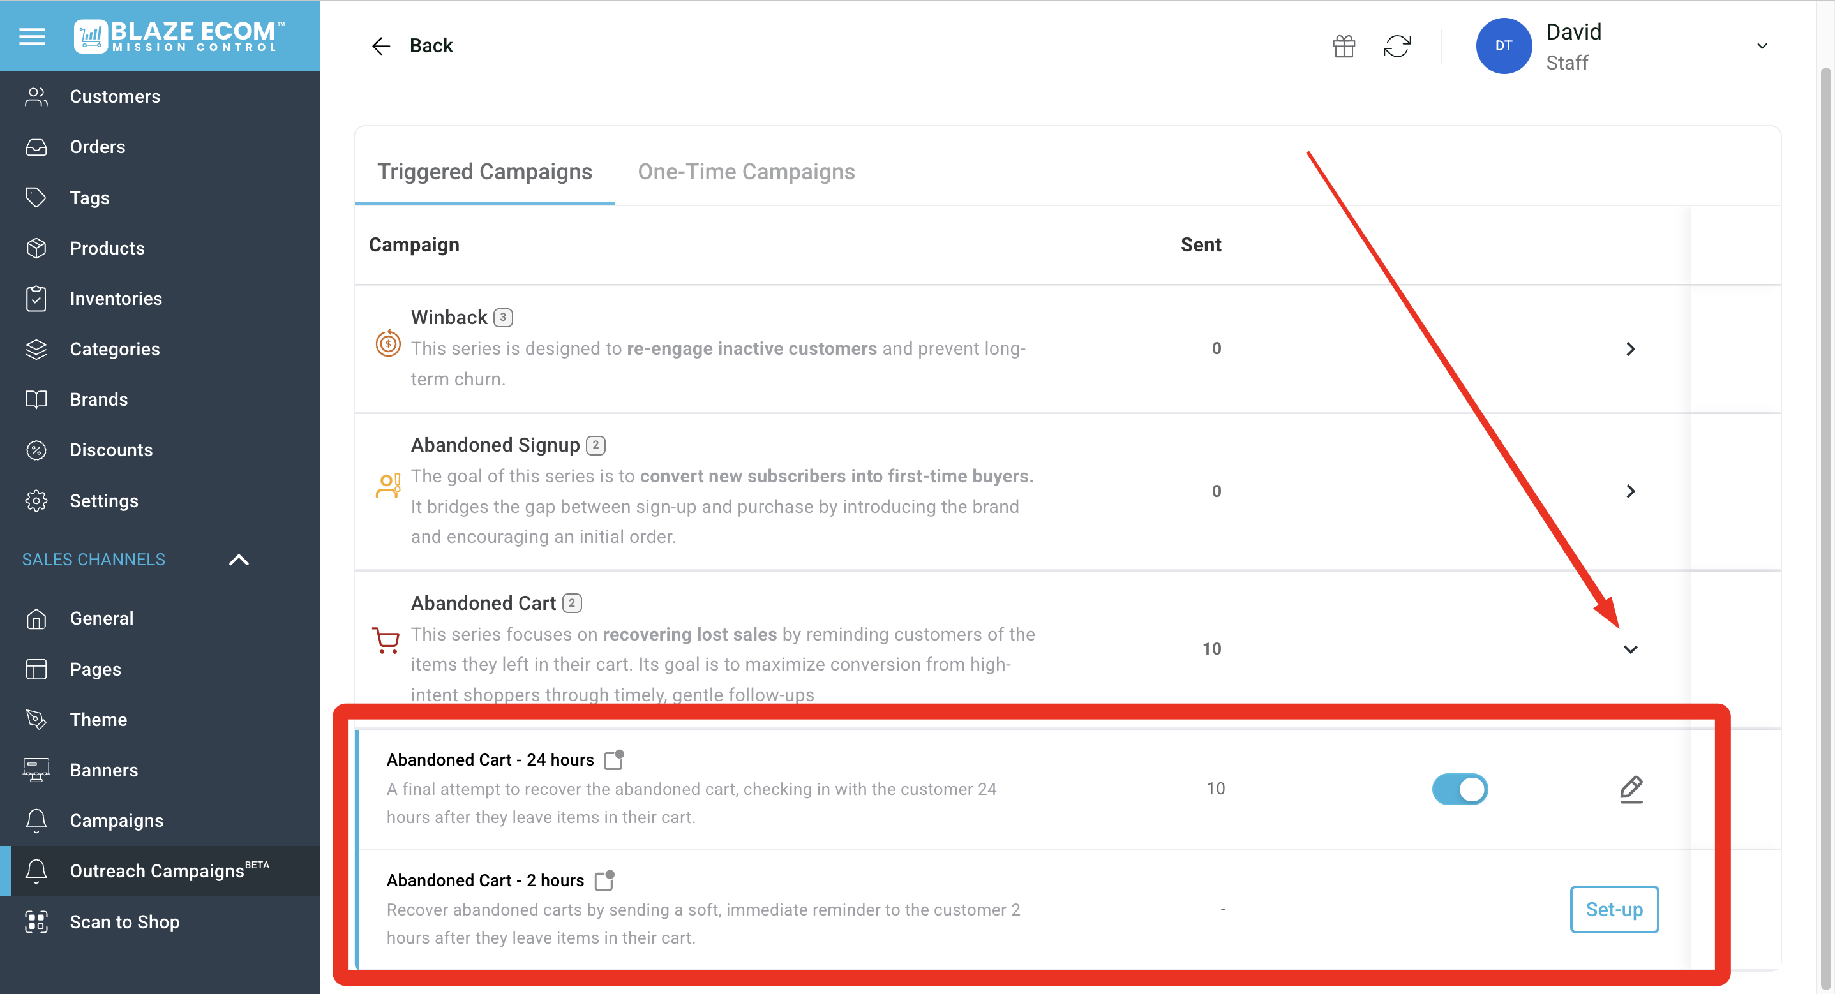Collapse the Sales Channels section
This screenshot has width=1835, height=994.
coord(239,560)
